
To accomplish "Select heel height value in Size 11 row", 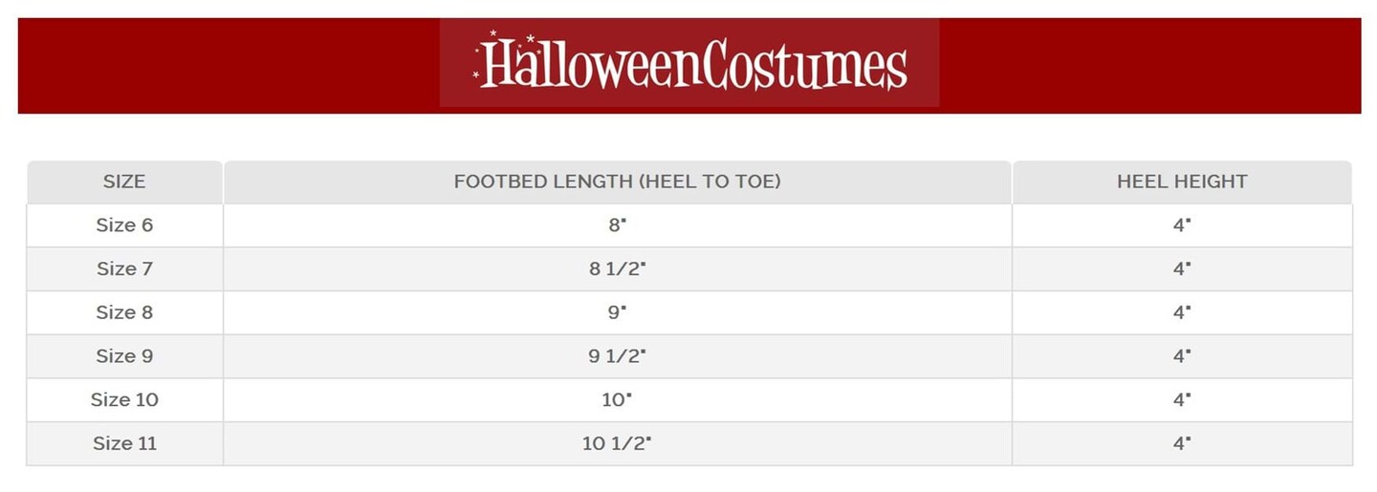I will 1182,444.
